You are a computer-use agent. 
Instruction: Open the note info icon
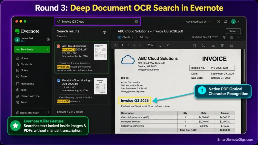coord(224,37)
